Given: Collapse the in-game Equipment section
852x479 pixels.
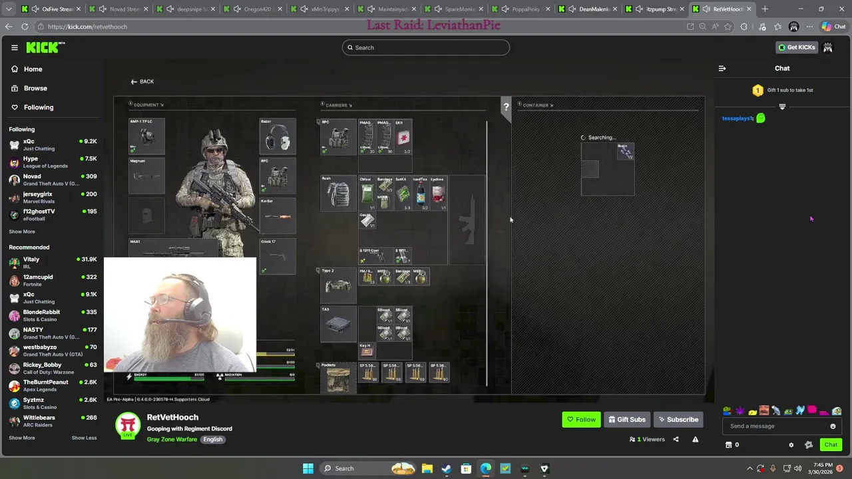Looking at the screenshot, I should [146, 104].
